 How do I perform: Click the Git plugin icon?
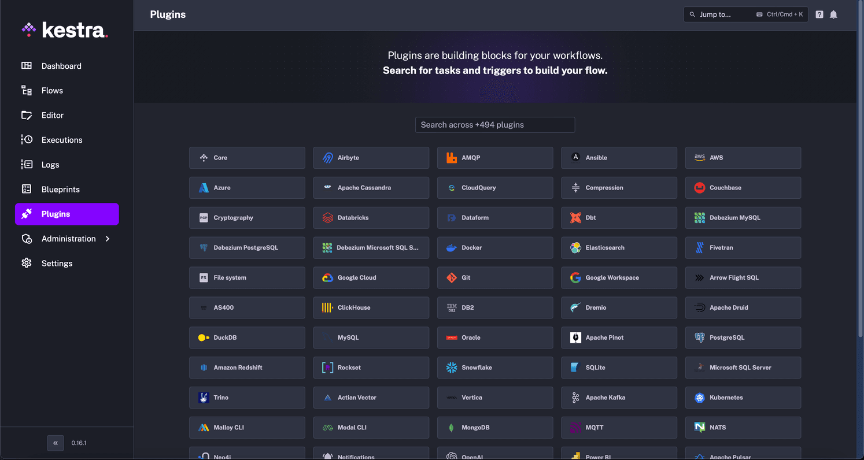[452, 278]
